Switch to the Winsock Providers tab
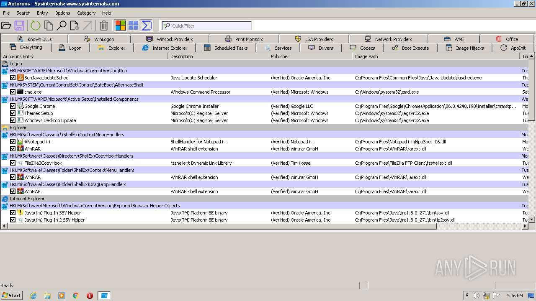536x301 pixels. pyautogui.click(x=170, y=39)
